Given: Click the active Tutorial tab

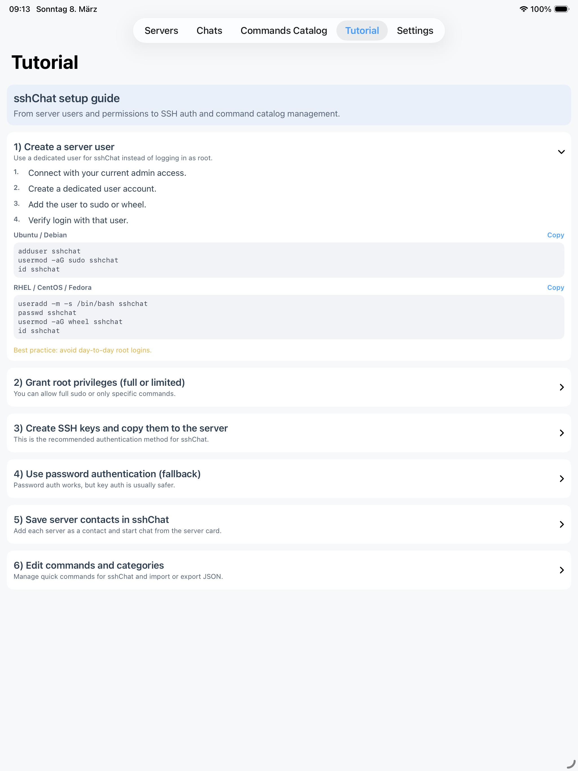Looking at the screenshot, I should 362,30.
